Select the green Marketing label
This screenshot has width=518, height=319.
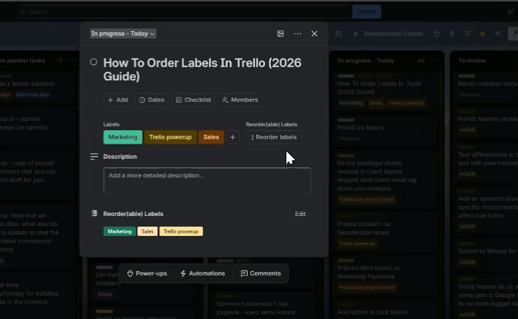(x=123, y=137)
